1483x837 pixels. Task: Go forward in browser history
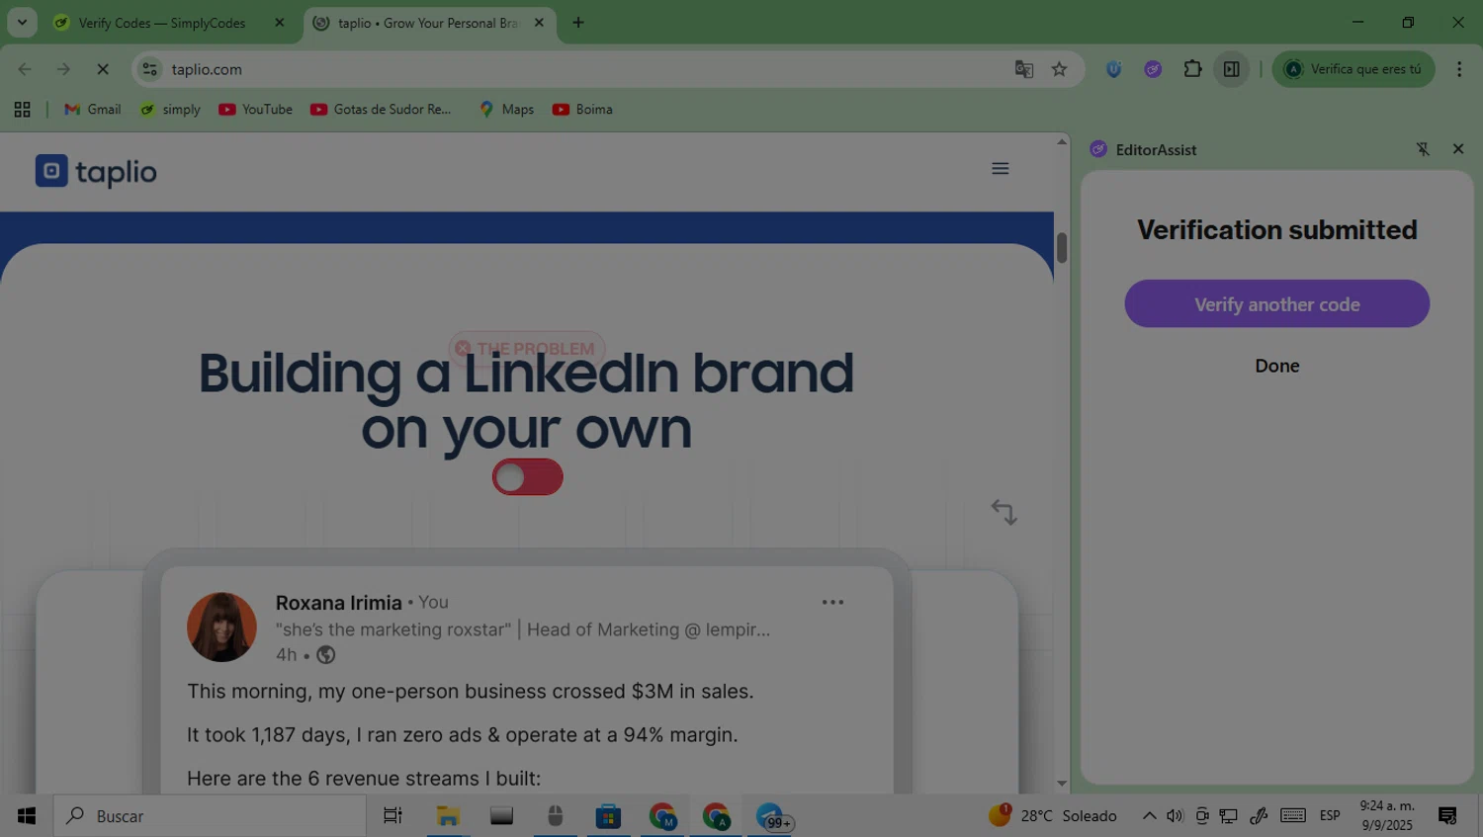(x=63, y=69)
